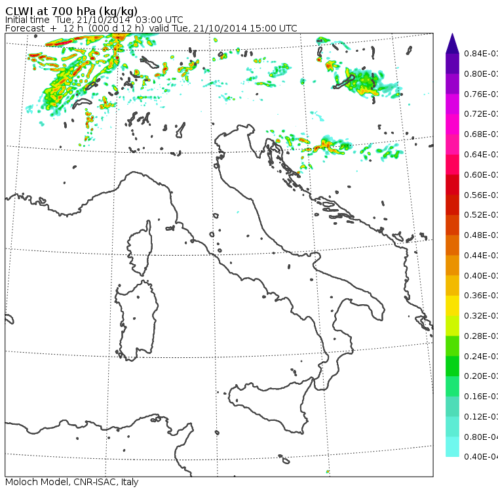
Task: Click the 0.68E-03 legend value
Action: point(481,134)
